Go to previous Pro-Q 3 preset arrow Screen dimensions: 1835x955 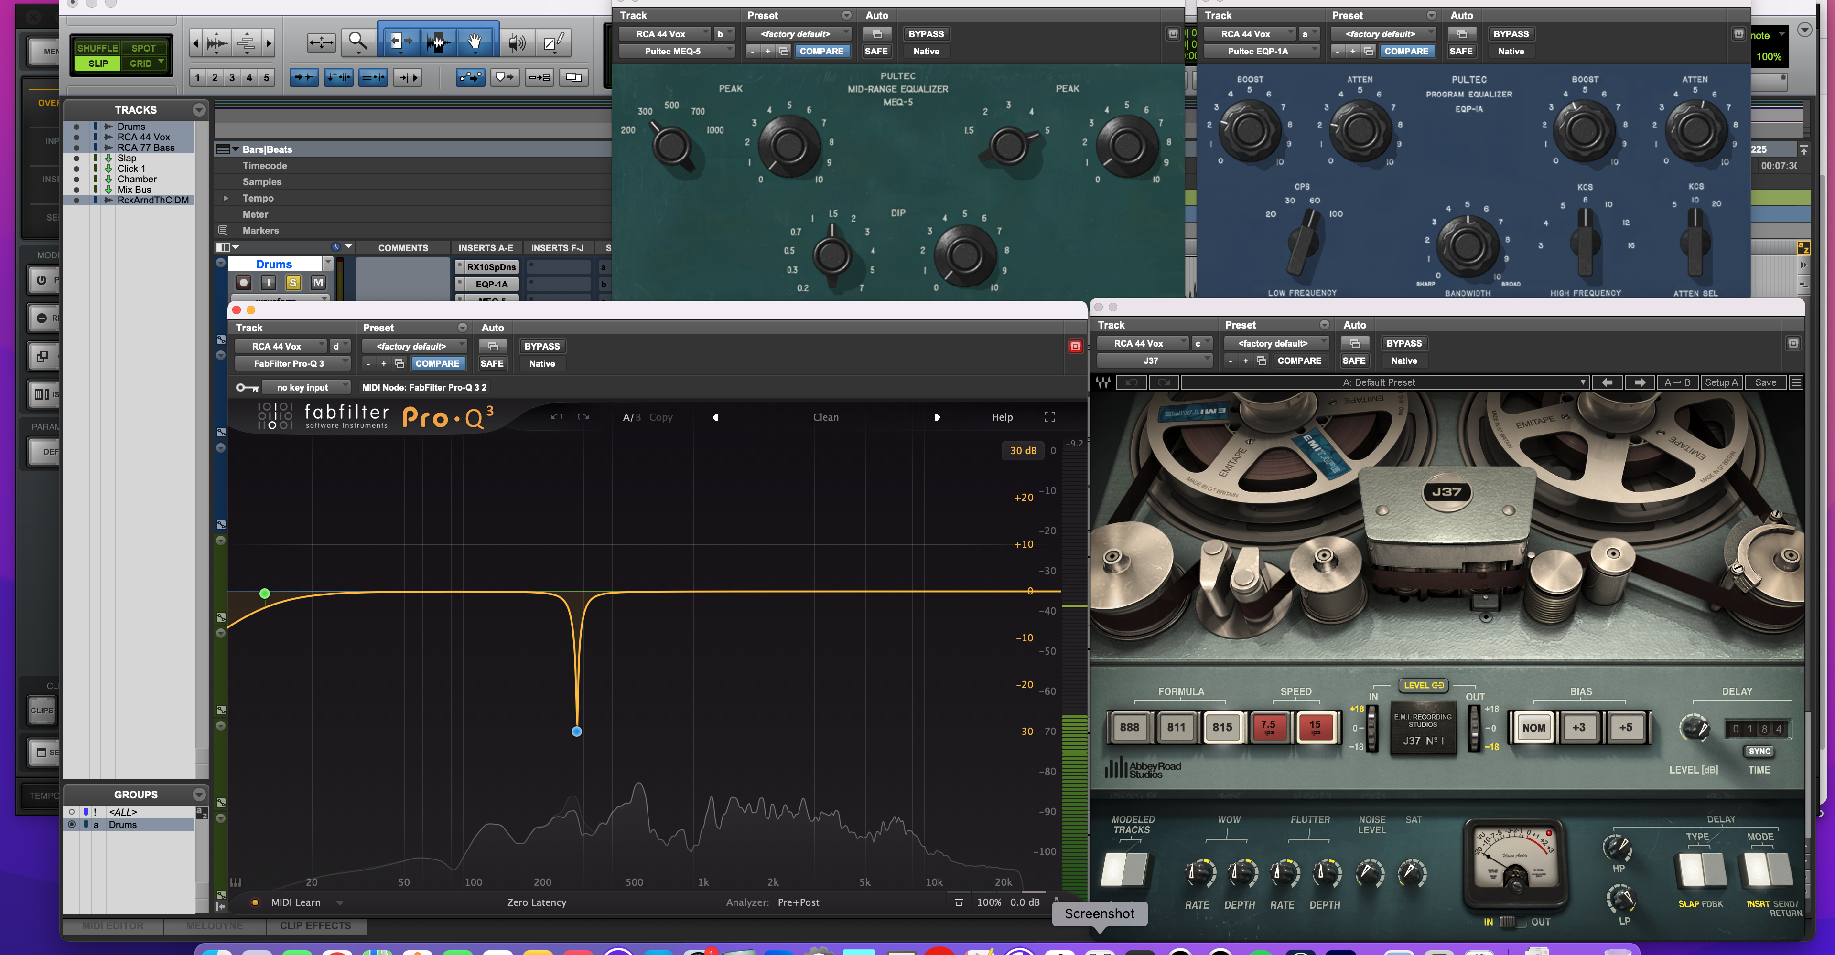pyautogui.click(x=715, y=417)
